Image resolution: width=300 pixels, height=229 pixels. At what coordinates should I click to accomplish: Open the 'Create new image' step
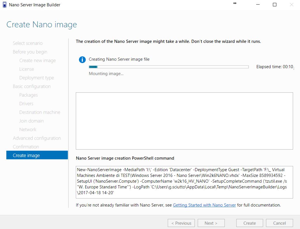coord(37,60)
